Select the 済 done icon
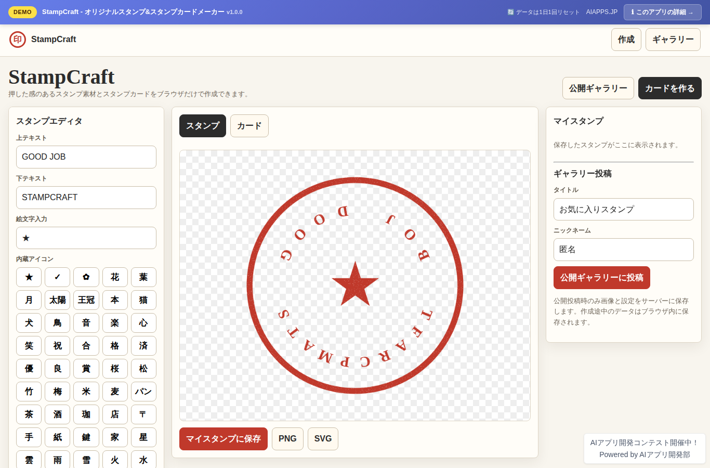710x468 pixels. pos(143,346)
